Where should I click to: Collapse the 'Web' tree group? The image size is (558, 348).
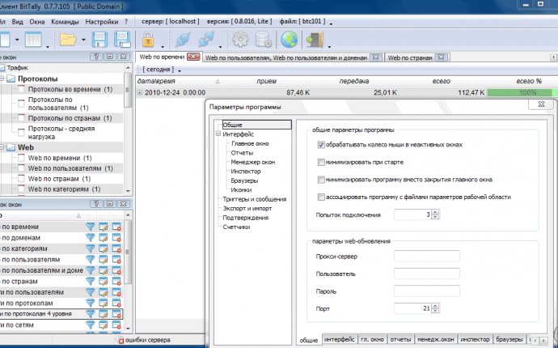tap(2, 147)
